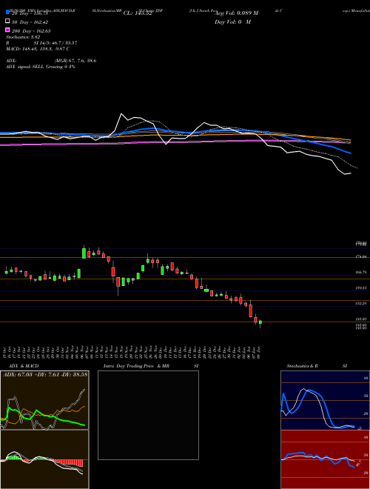Select the '50 Day = 162.42' legend text
The height and width of the screenshot is (489, 370).
click(x=30, y=22)
